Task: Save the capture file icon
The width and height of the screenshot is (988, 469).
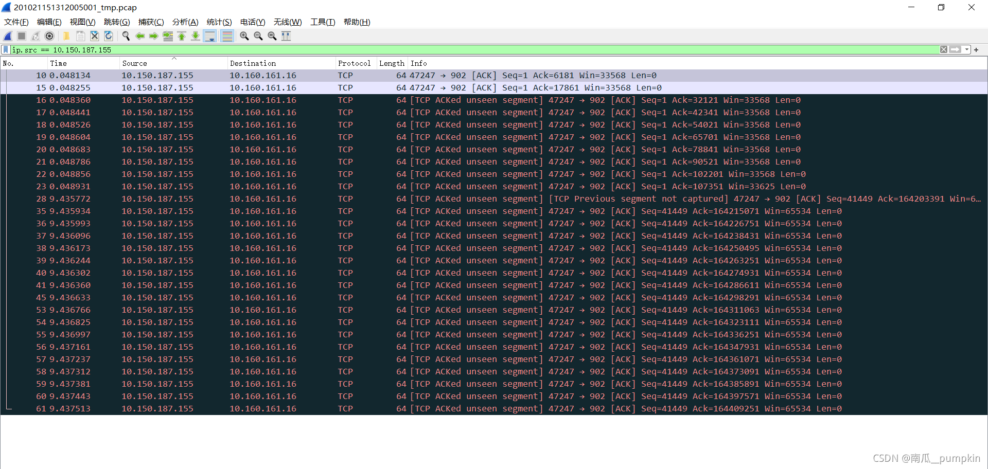Action: pos(81,36)
